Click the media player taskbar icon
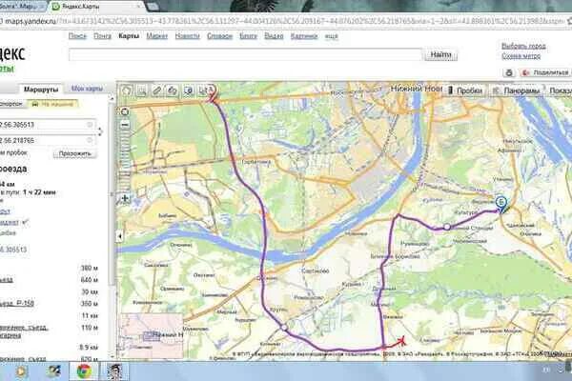The image size is (572, 381). tap(21, 371)
